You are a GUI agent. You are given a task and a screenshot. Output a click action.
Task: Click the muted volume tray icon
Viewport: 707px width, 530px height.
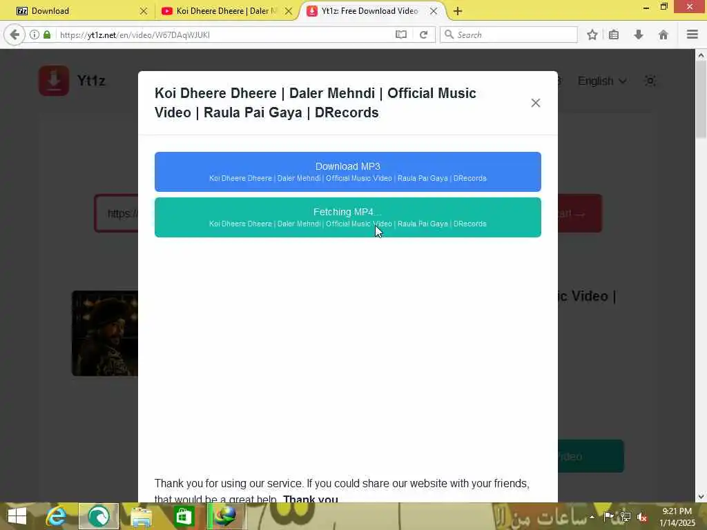[x=642, y=518]
